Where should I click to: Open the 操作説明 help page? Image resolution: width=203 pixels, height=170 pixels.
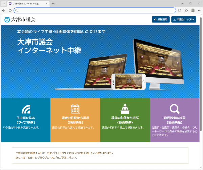coord(160,20)
